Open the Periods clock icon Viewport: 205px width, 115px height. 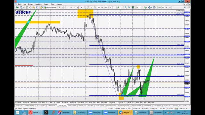click(150, 7)
